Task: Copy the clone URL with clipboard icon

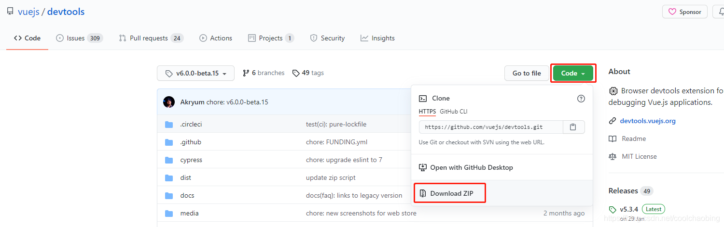Action: (x=574, y=127)
